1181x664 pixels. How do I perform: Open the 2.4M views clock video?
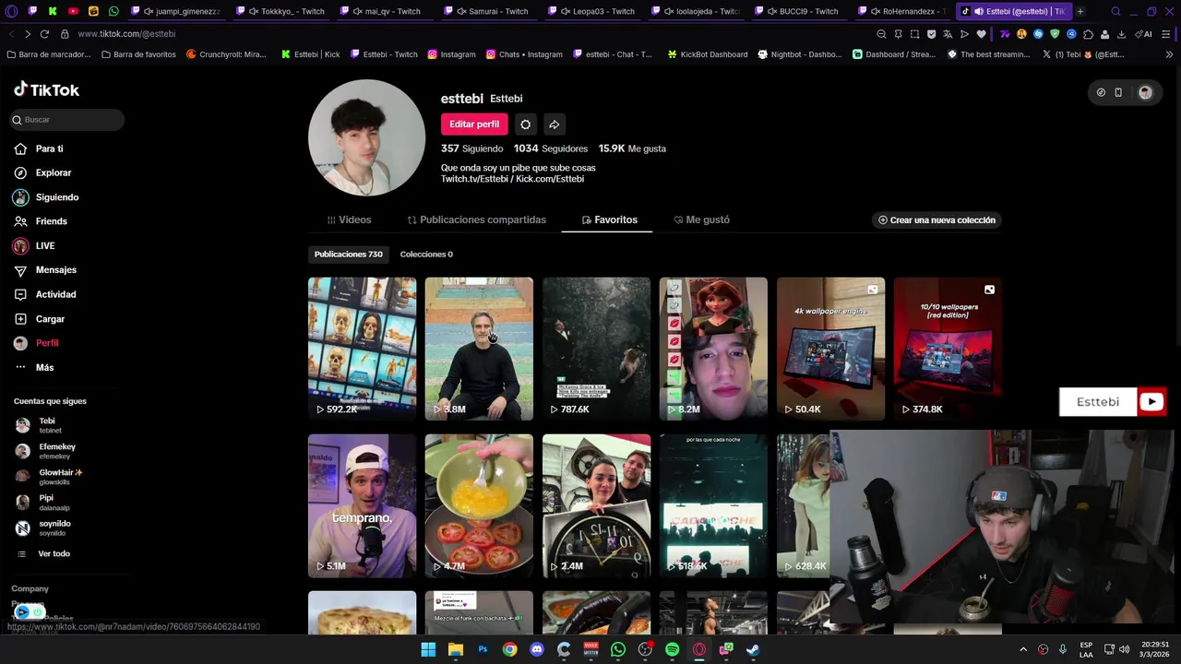pos(596,505)
